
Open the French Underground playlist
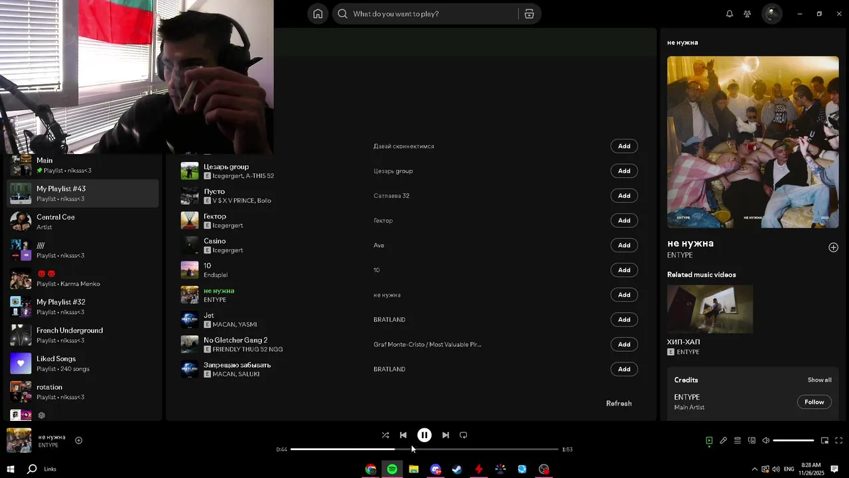[x=84, y=335]
